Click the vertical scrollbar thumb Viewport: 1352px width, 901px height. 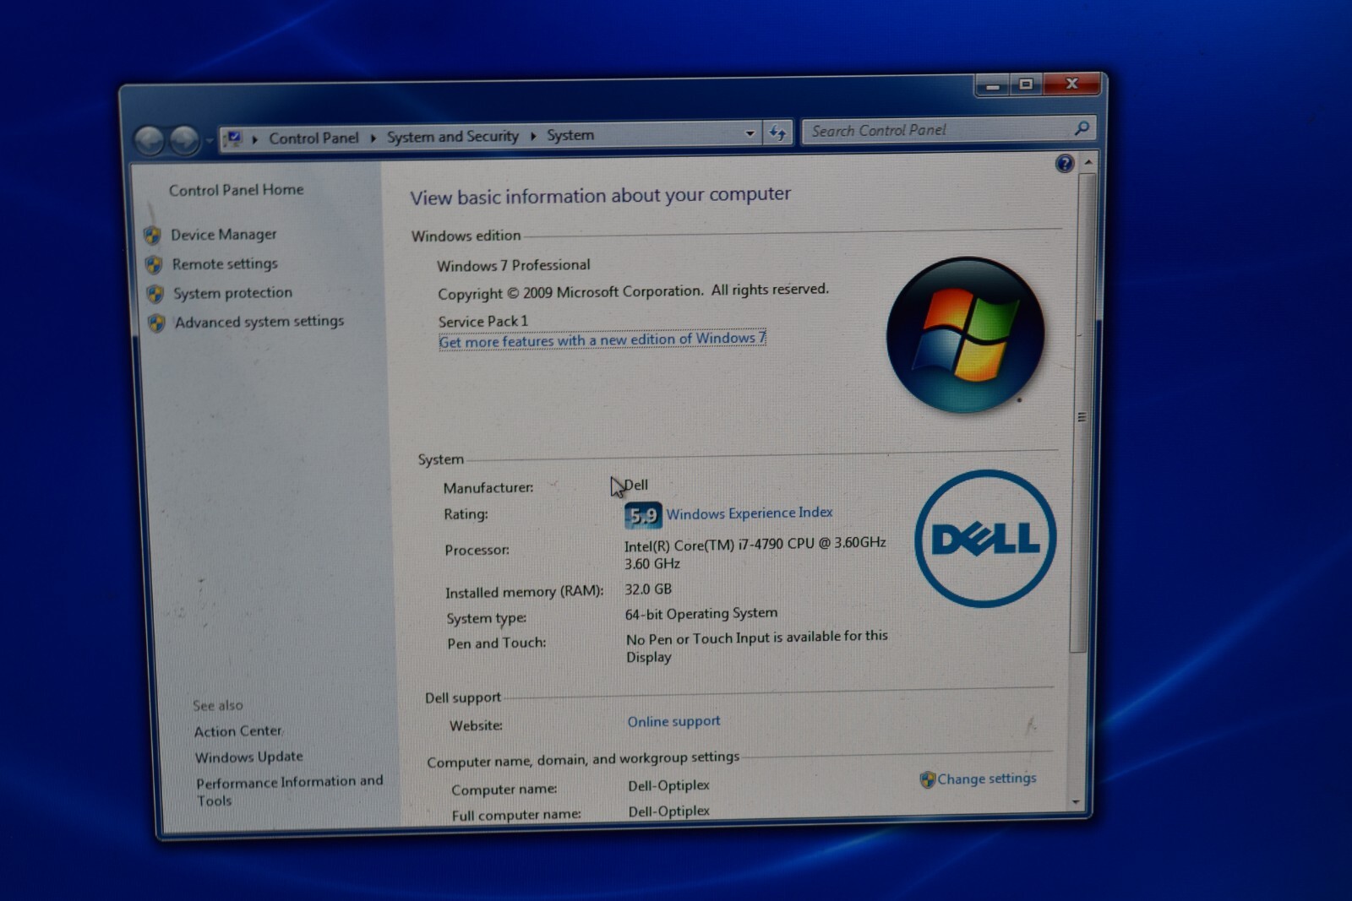[1083, 412]
